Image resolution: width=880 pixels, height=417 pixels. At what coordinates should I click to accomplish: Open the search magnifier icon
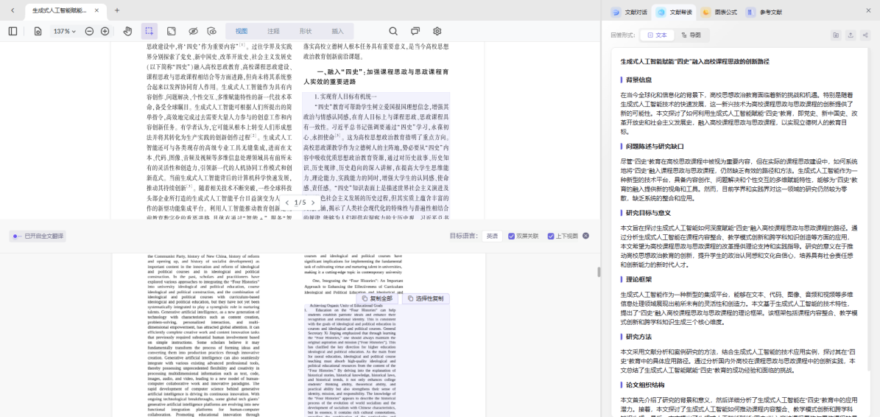tap(393, 31)
